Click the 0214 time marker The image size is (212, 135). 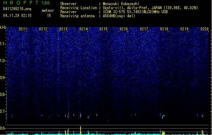click(84, 29)
